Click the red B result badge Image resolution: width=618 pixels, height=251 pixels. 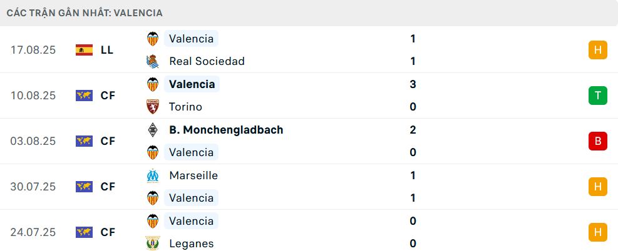click(x=598, y=141)
